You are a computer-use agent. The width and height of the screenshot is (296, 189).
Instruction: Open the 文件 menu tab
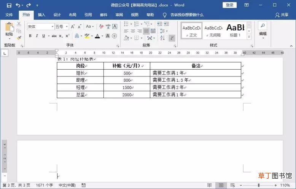(9, 15)
